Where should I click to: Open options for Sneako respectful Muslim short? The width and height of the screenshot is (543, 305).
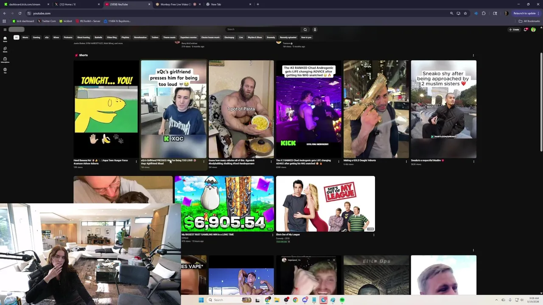pos(473,161)
